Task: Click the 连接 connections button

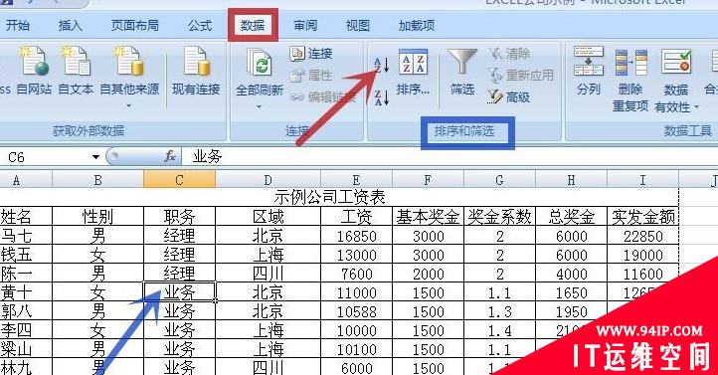Action: point(311,54)
